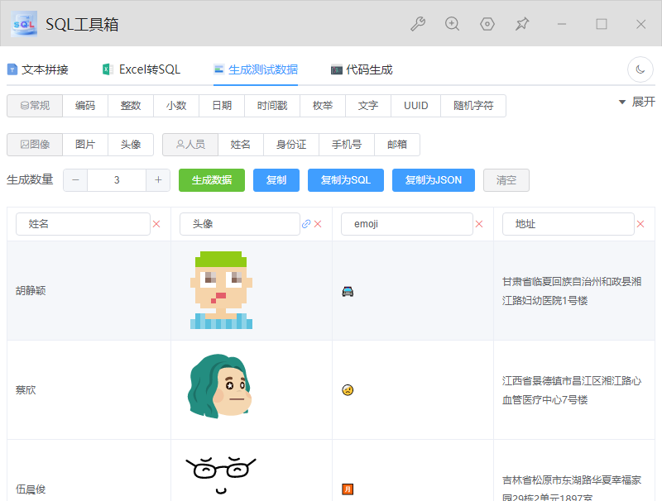Screen dimensions: 662x501
Task: Remove the 地址 column with its X
Action: coord(640,224)
